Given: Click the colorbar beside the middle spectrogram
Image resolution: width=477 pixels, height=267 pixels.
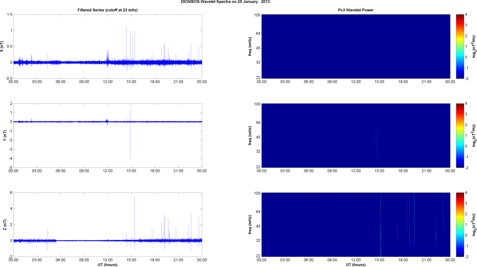Looking at the screenshot, I should click(460, 135).
